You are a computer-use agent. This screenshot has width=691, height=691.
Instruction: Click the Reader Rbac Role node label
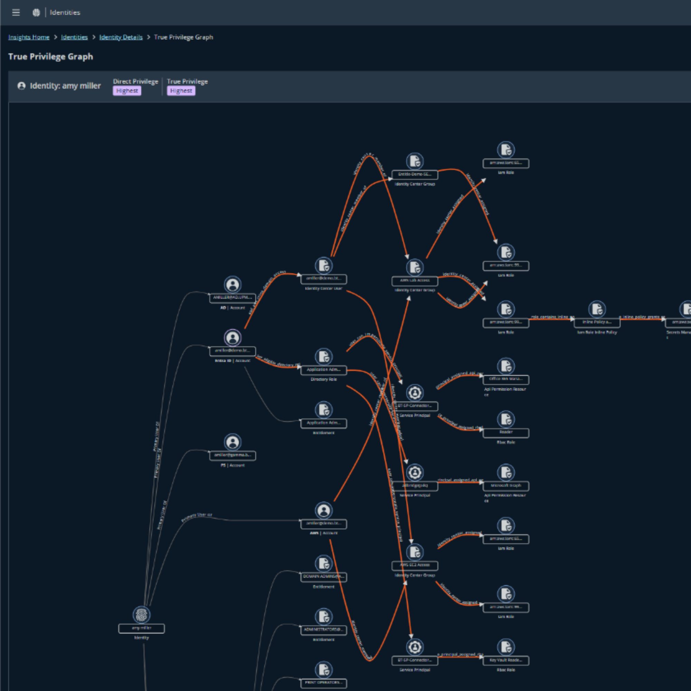pyautogui.click(x=506, y=433)
